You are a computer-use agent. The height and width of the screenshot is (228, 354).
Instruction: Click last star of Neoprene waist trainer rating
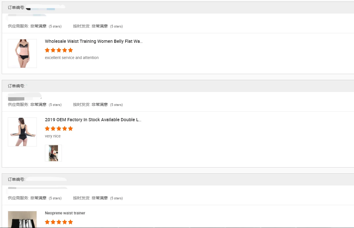click(70, 222)
